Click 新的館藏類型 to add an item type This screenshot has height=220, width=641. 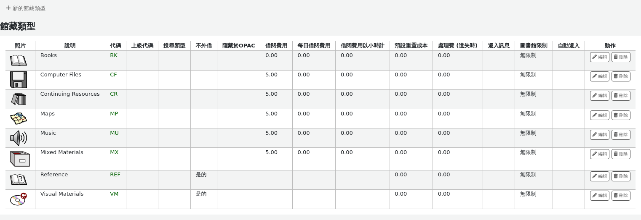point(26,8)
